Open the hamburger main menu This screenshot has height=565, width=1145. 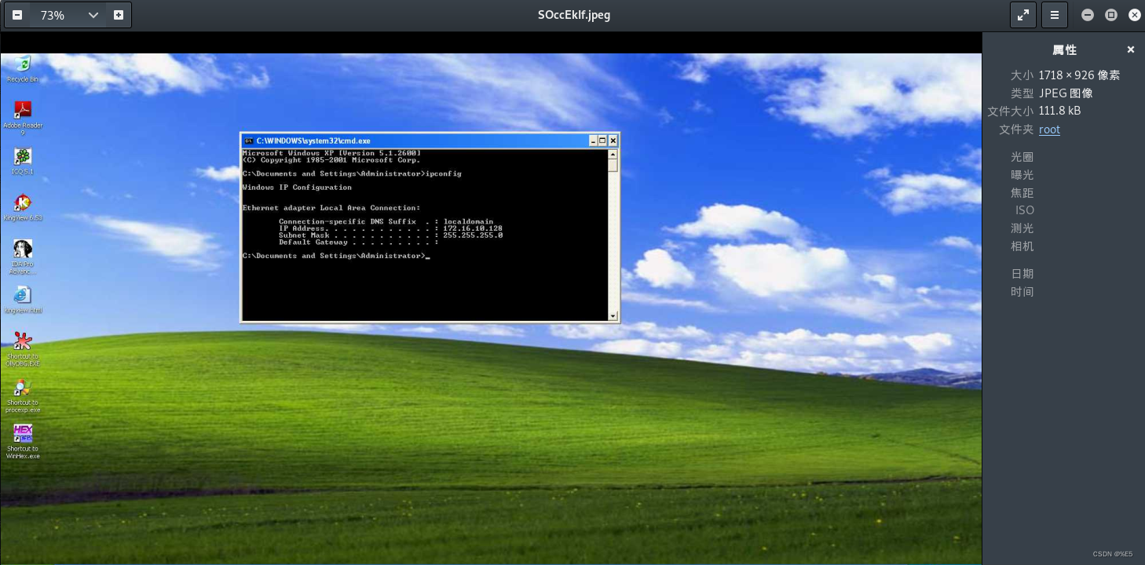coord(1055,15)
